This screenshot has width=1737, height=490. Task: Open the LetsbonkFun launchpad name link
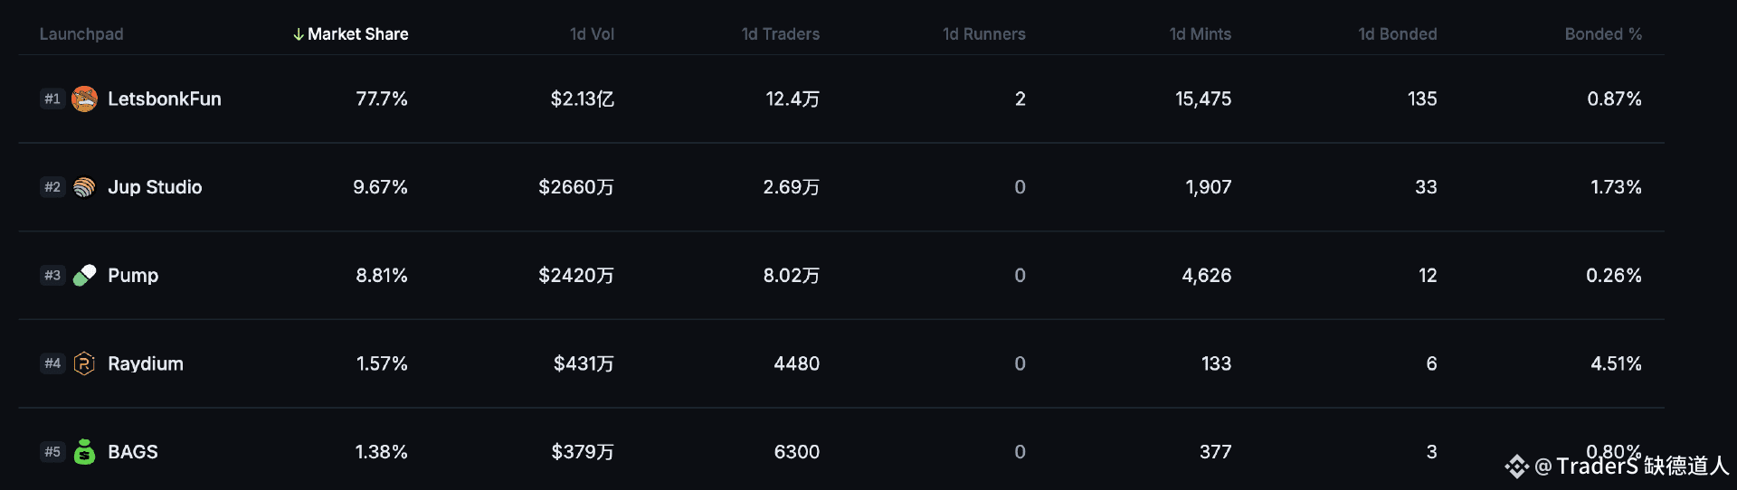165,99
